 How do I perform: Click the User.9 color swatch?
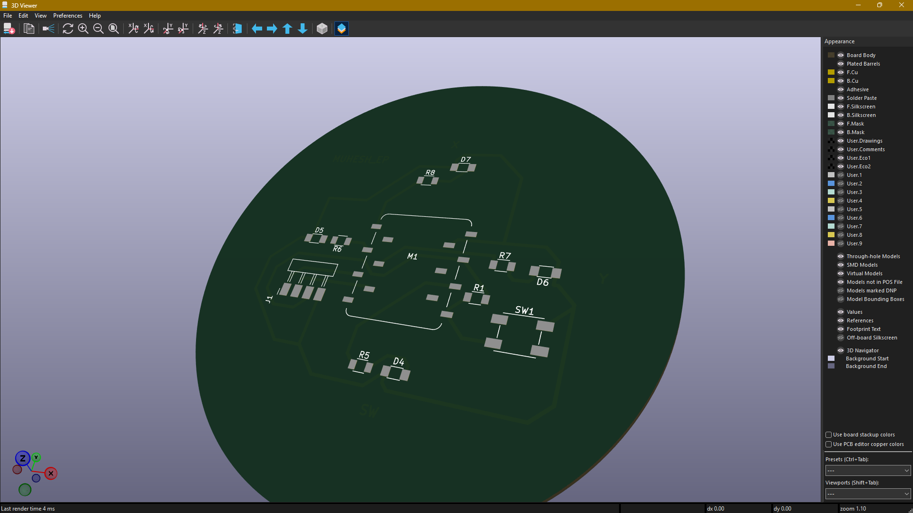831,243
